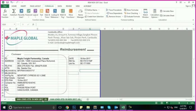196x111 pixels.
Task: Click the Save icon in toolbar
Action: pyautogui.click(x=7, y=2)
